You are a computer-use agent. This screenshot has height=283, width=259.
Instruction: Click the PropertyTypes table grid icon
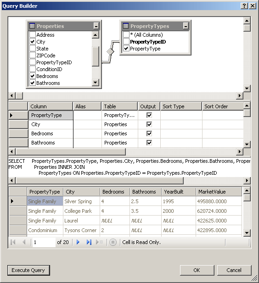tap(126, 26)
